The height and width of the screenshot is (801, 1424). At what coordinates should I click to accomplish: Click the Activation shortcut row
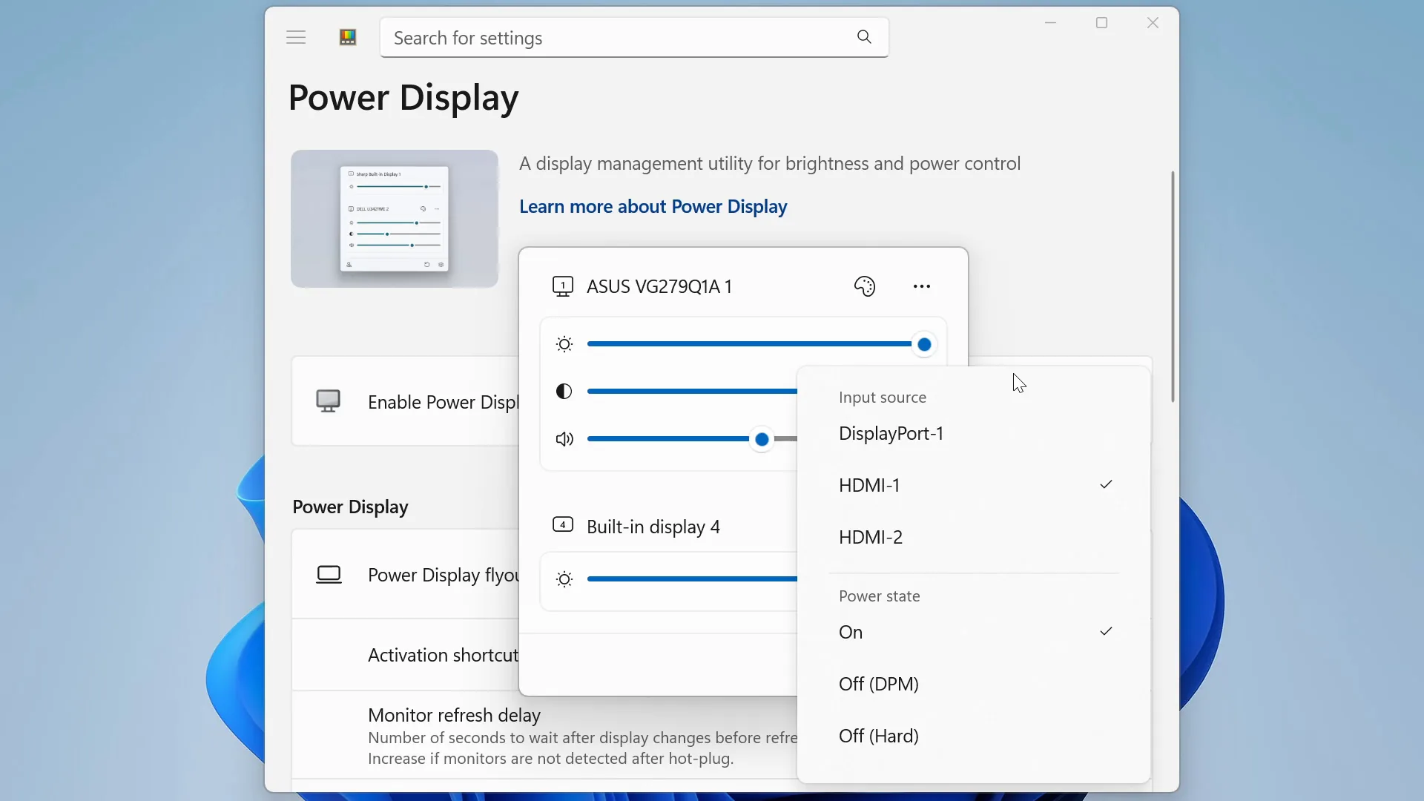pos(406,655)
